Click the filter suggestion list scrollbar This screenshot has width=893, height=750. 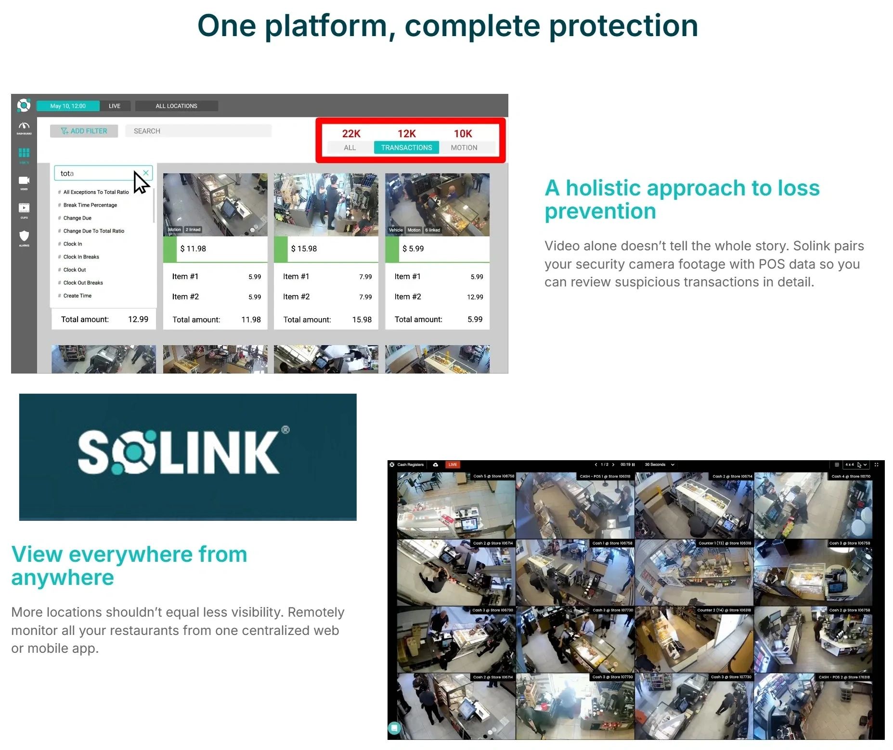154,205
